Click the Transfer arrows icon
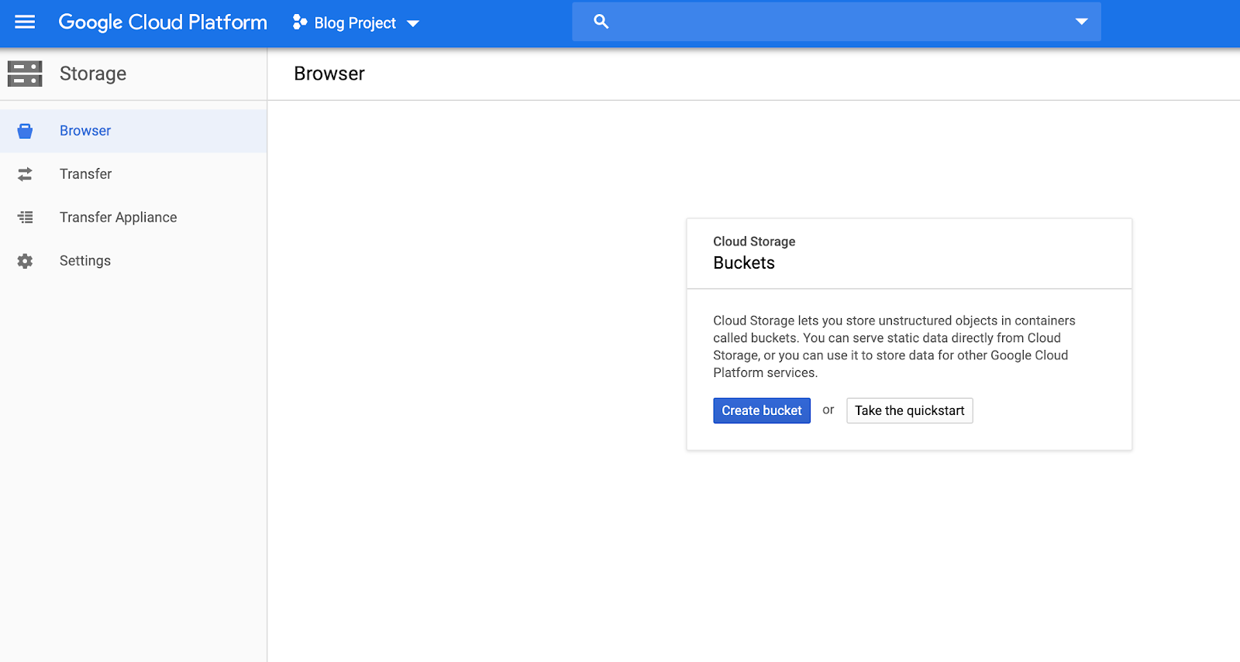The width and height of the screenshot is (1240, 662). pyautogui.click(x=25, y=174)
